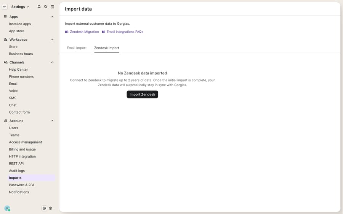This screenshot has height=214, width=343.
Task: Click the Workspace building icon
Action: pyautogui.click(x=6, y=40)
